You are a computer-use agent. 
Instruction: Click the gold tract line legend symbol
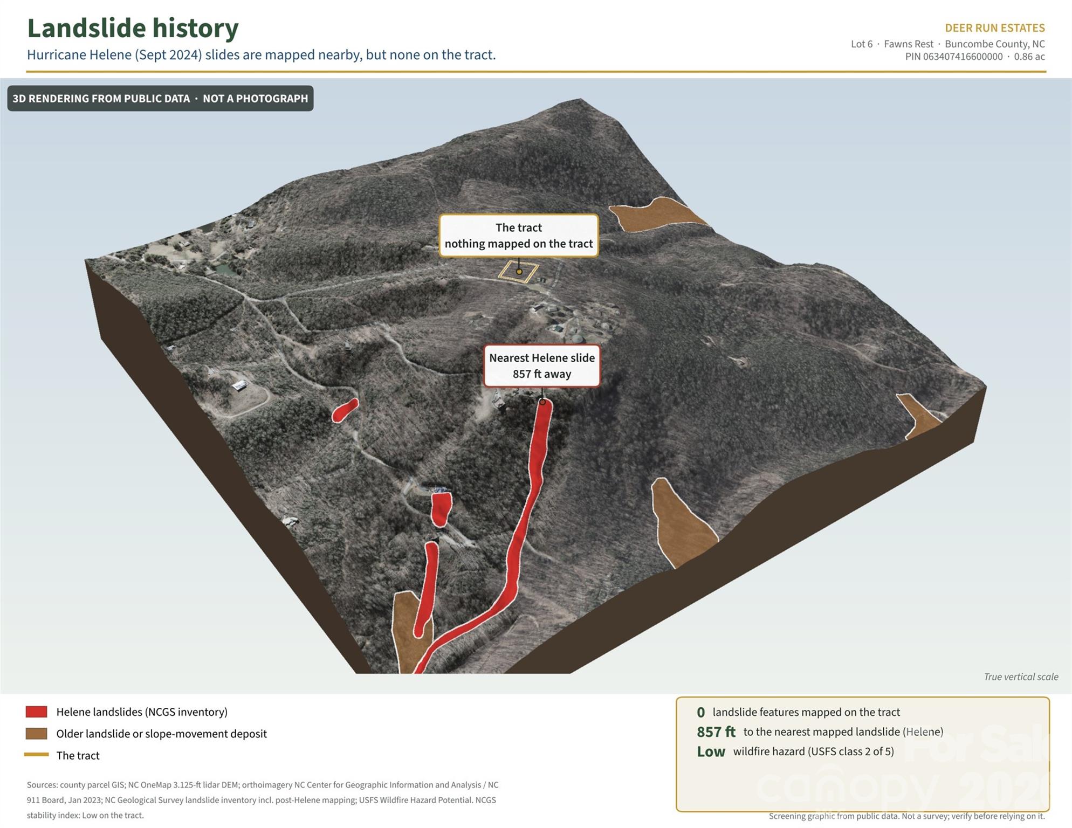click(36, 755)
